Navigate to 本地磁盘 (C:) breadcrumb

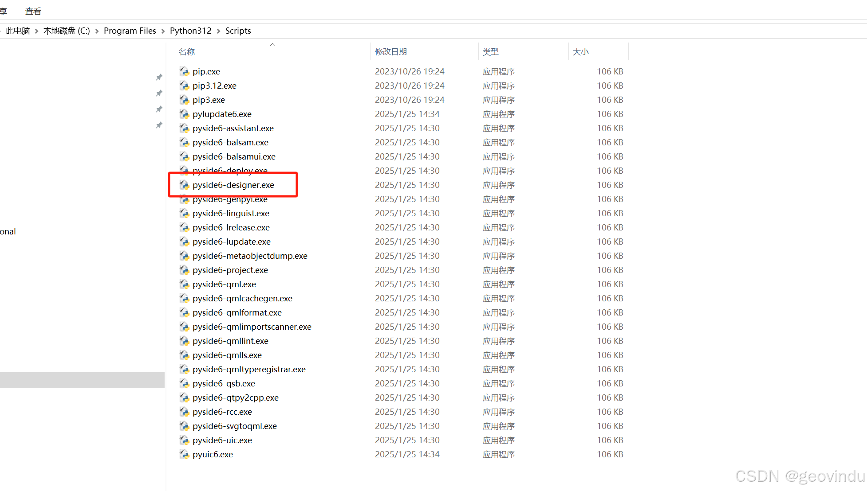67,31
